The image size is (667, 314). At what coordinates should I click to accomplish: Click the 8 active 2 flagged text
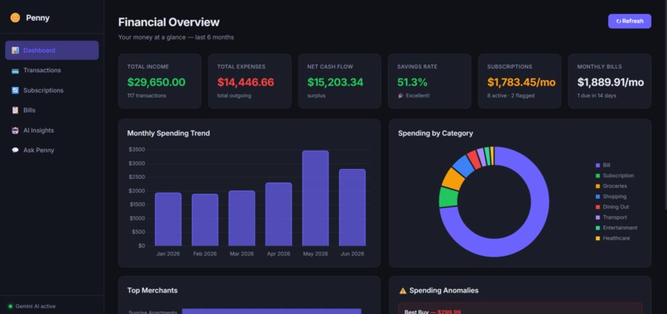[511, 96]
